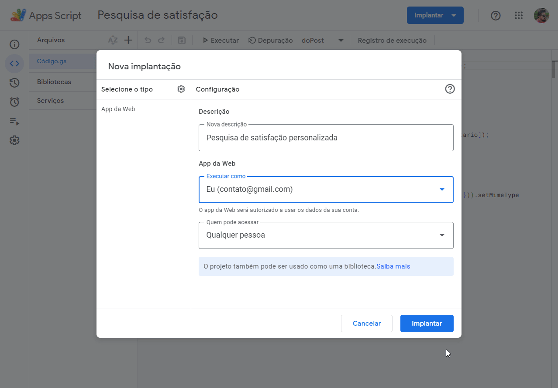This screenshot has width=558, height=388.
Task: Open the Triggers alarm clock icon
Action: [14, 102]
